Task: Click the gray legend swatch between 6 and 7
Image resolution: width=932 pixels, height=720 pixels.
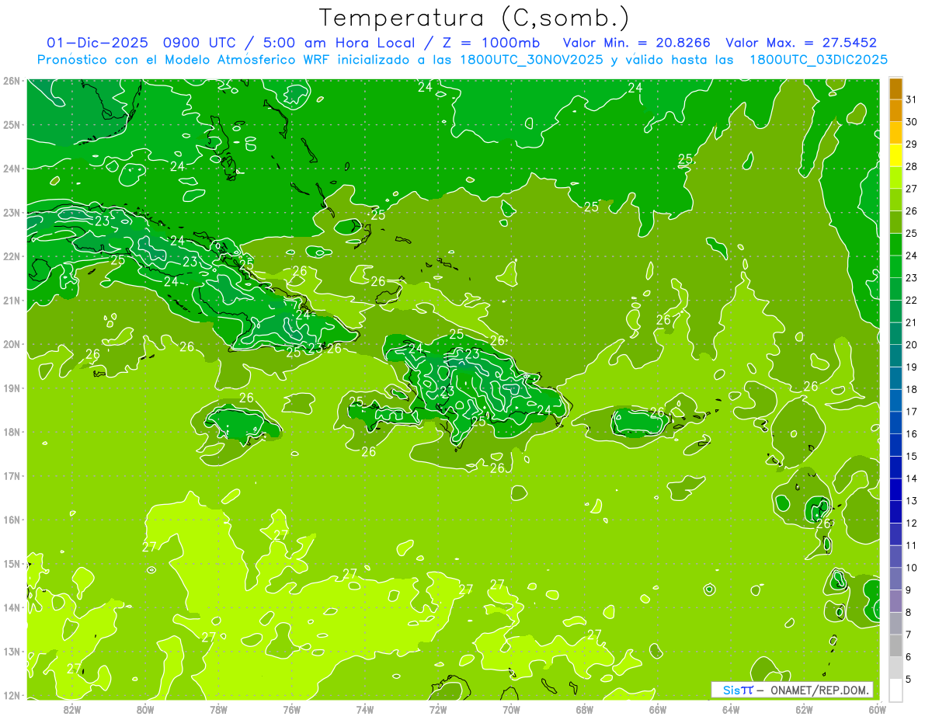Action: point(895,645)
